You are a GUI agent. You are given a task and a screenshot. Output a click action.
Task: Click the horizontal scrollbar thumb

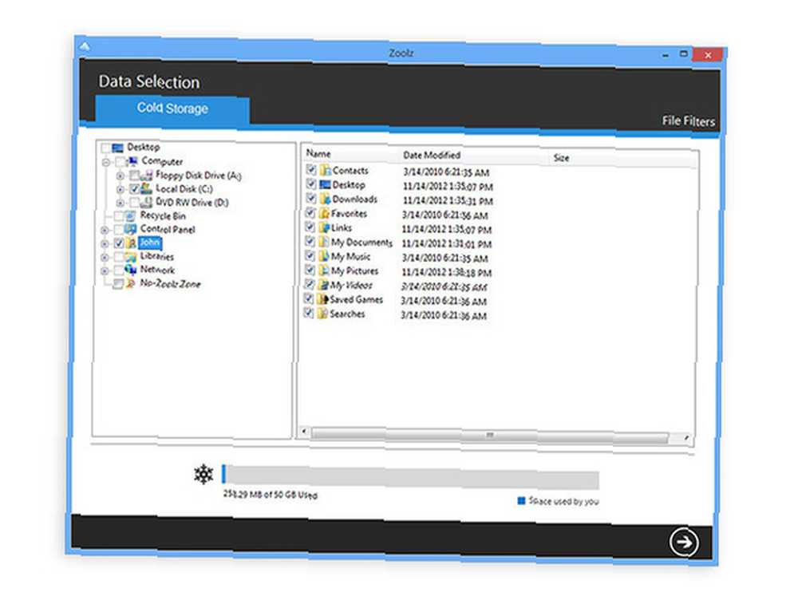(x=490, y=436)
